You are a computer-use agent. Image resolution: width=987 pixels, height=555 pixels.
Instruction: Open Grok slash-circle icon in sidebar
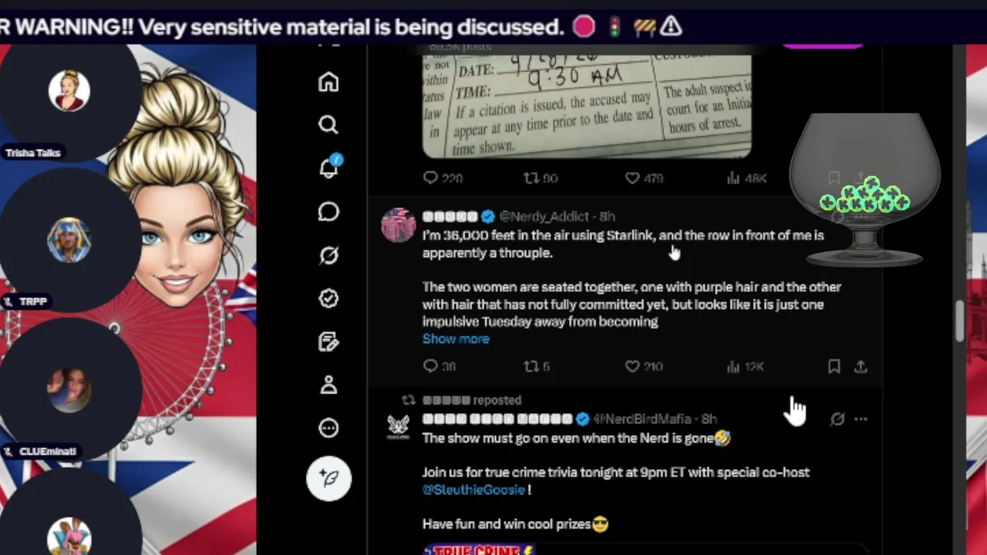pyautogui.click(x=328, y=255)
